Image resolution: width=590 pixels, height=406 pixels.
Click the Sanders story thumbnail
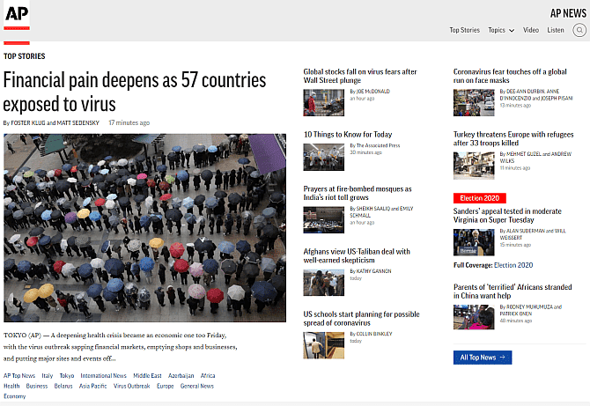point(474,242)
